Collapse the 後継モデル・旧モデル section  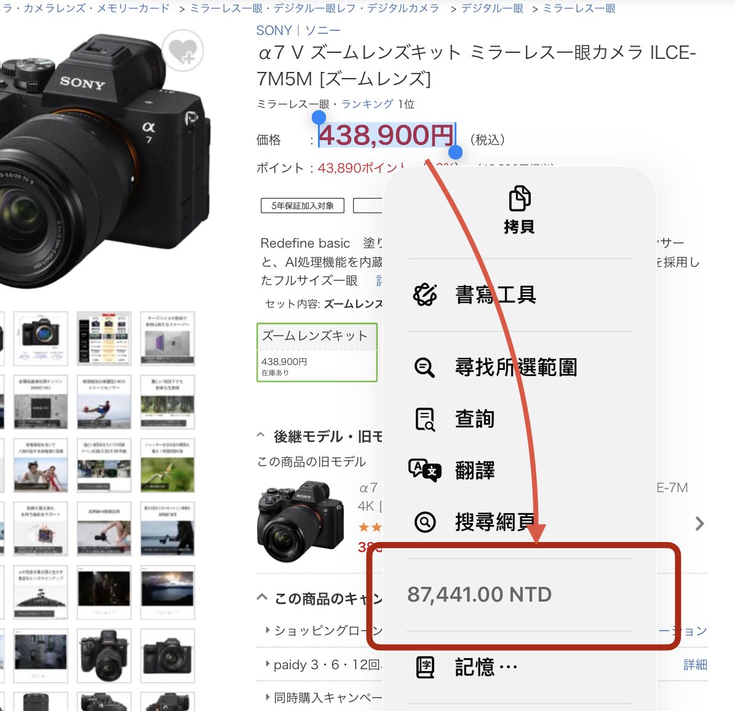(x=261, y=436)
